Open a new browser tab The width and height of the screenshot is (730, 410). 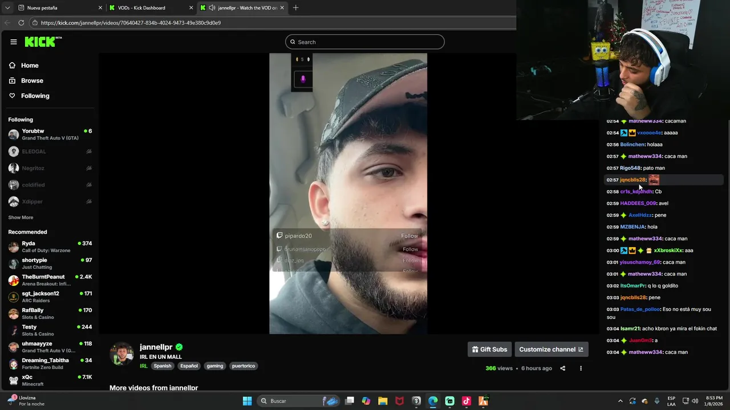[x=295, y=8]
